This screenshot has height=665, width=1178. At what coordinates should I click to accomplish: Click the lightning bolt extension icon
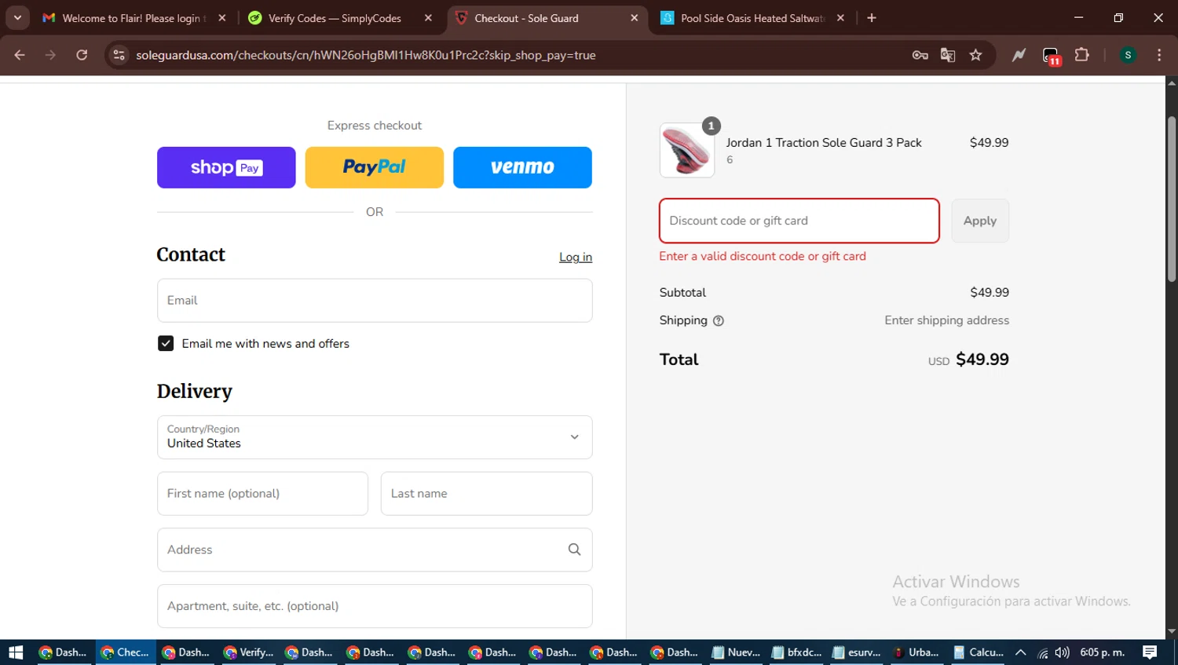tap(1019, 55)
